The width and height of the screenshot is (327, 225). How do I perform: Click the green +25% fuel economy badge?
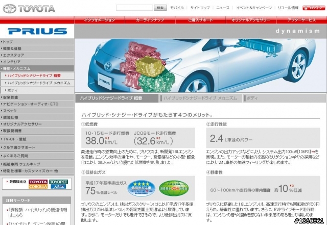tap(174, 188)
